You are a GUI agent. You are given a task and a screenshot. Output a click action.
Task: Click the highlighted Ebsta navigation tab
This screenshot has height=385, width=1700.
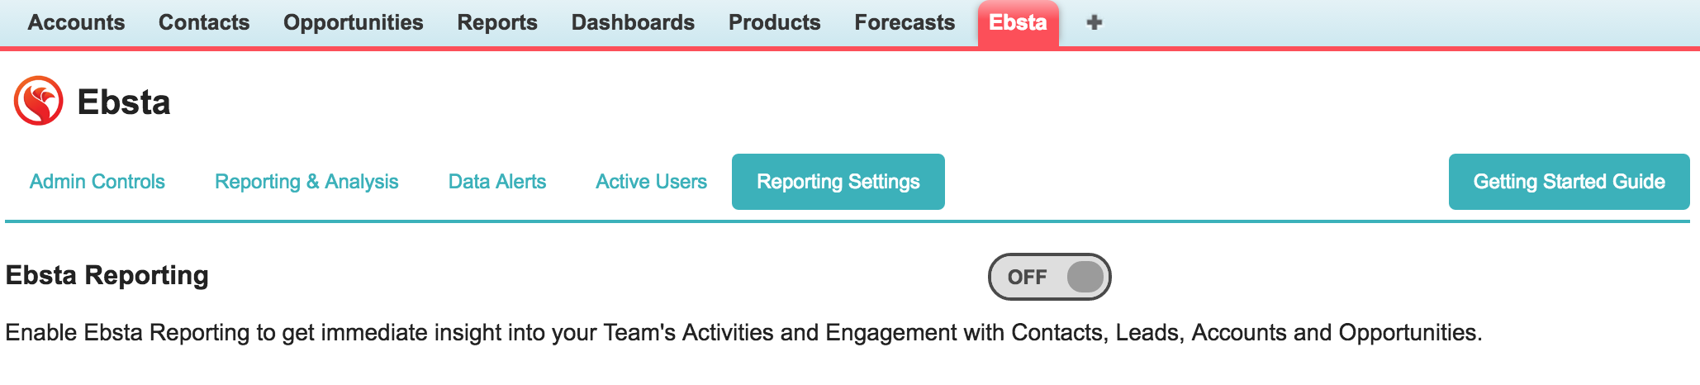[1018, 22]
